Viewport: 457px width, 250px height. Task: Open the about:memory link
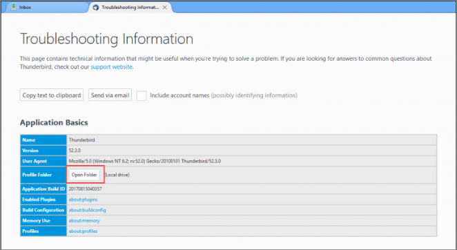coord(84,220)
